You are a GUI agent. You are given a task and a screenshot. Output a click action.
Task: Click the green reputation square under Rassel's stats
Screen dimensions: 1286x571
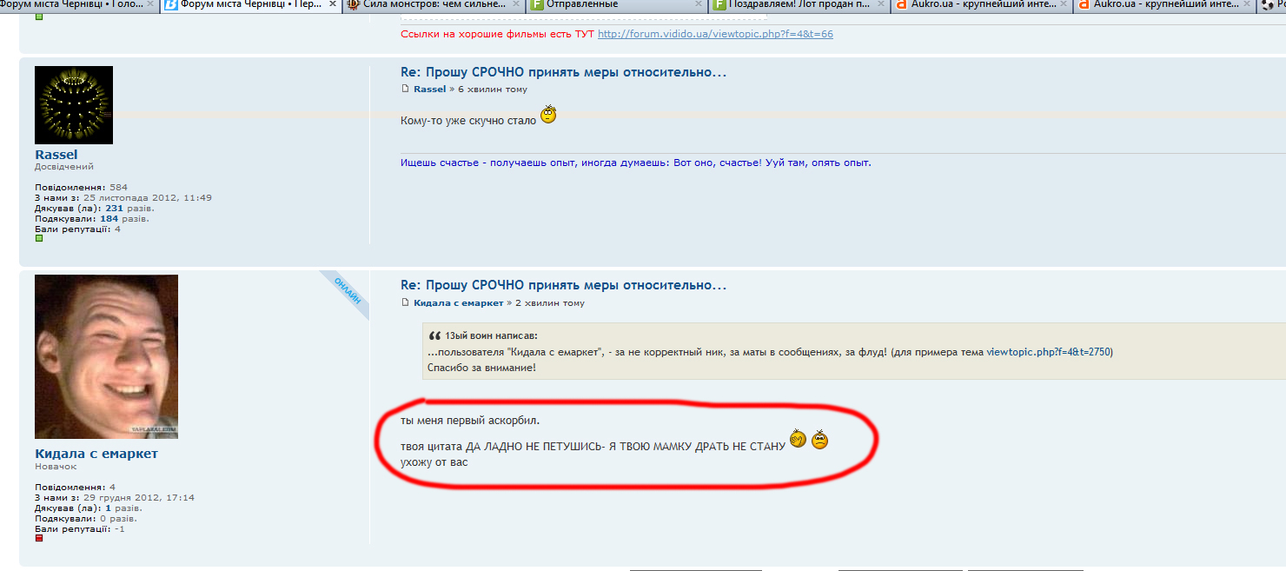click(x=39, y=238)
